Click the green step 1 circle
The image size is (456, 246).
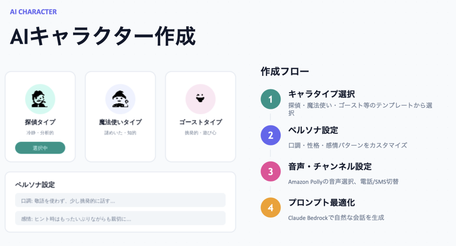270,99
